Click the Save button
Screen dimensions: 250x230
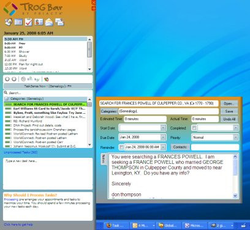point(229,111)
